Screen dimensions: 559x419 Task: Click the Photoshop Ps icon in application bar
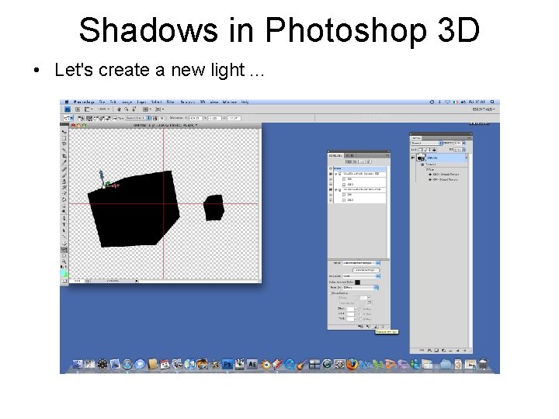[x=67, y=109]
